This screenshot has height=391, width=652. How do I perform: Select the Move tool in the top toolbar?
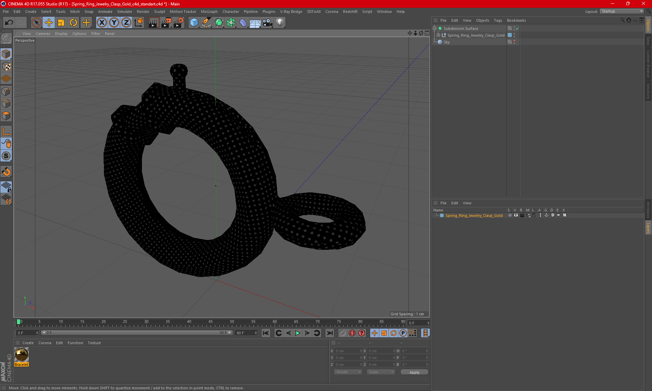point(49,23)
